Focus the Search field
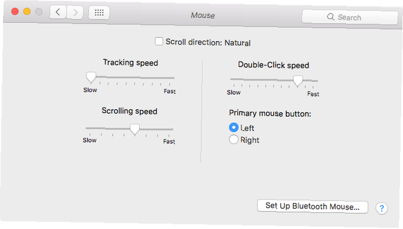The image size is (403, 229). 350,17
